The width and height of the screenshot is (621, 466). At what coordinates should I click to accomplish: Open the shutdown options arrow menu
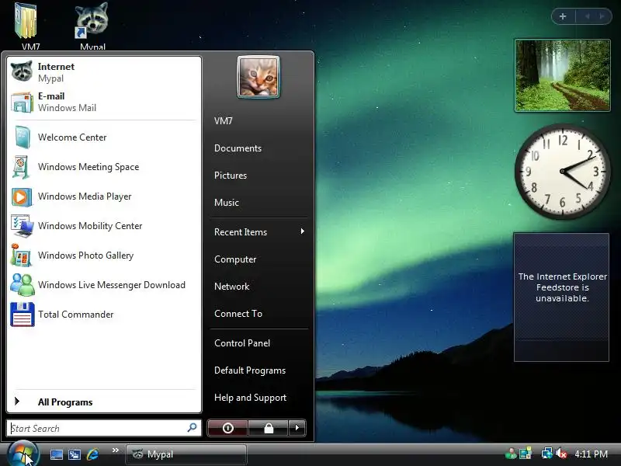(x=297, y=428)
